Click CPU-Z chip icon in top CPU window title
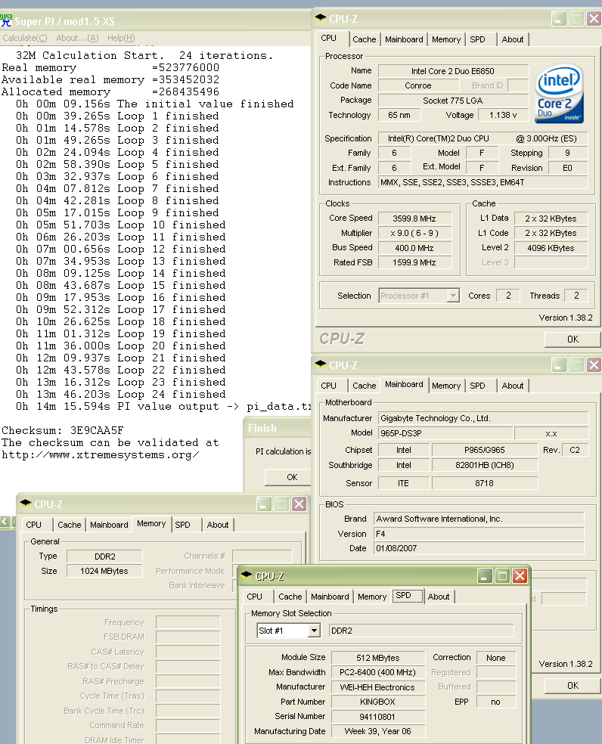The height and width of the screenshot is (744, 602). [321, 18]
